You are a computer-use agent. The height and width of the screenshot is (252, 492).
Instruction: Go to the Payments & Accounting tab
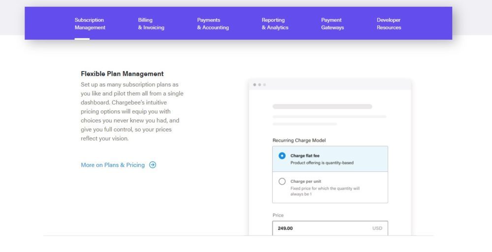213,24
